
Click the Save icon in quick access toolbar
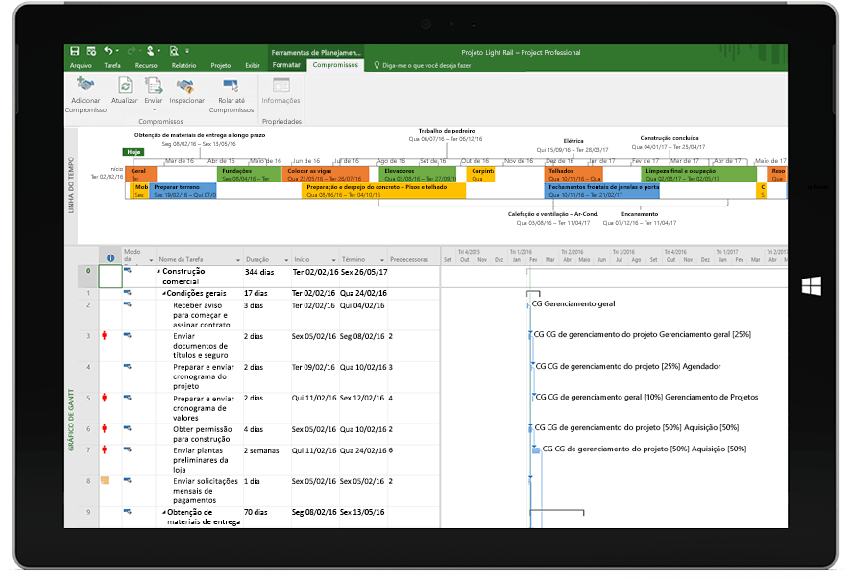pos(75,50)
